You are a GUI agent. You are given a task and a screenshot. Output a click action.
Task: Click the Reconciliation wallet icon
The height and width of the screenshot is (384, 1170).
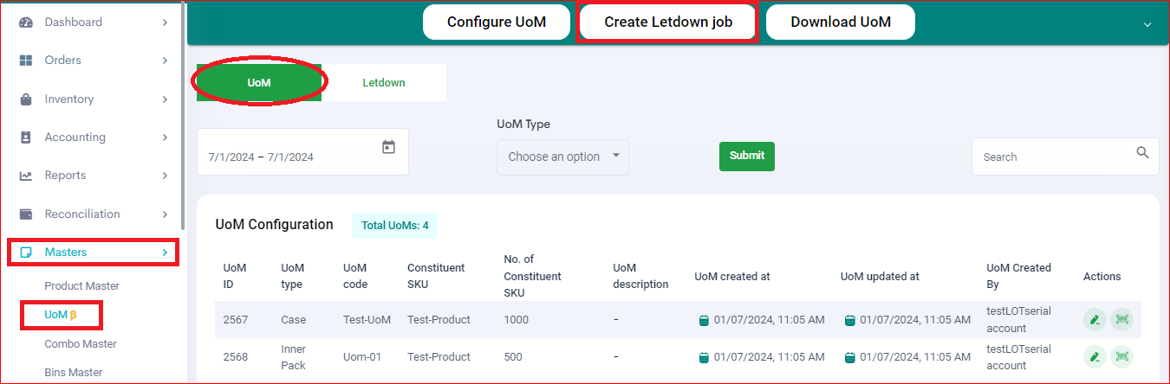26,214
